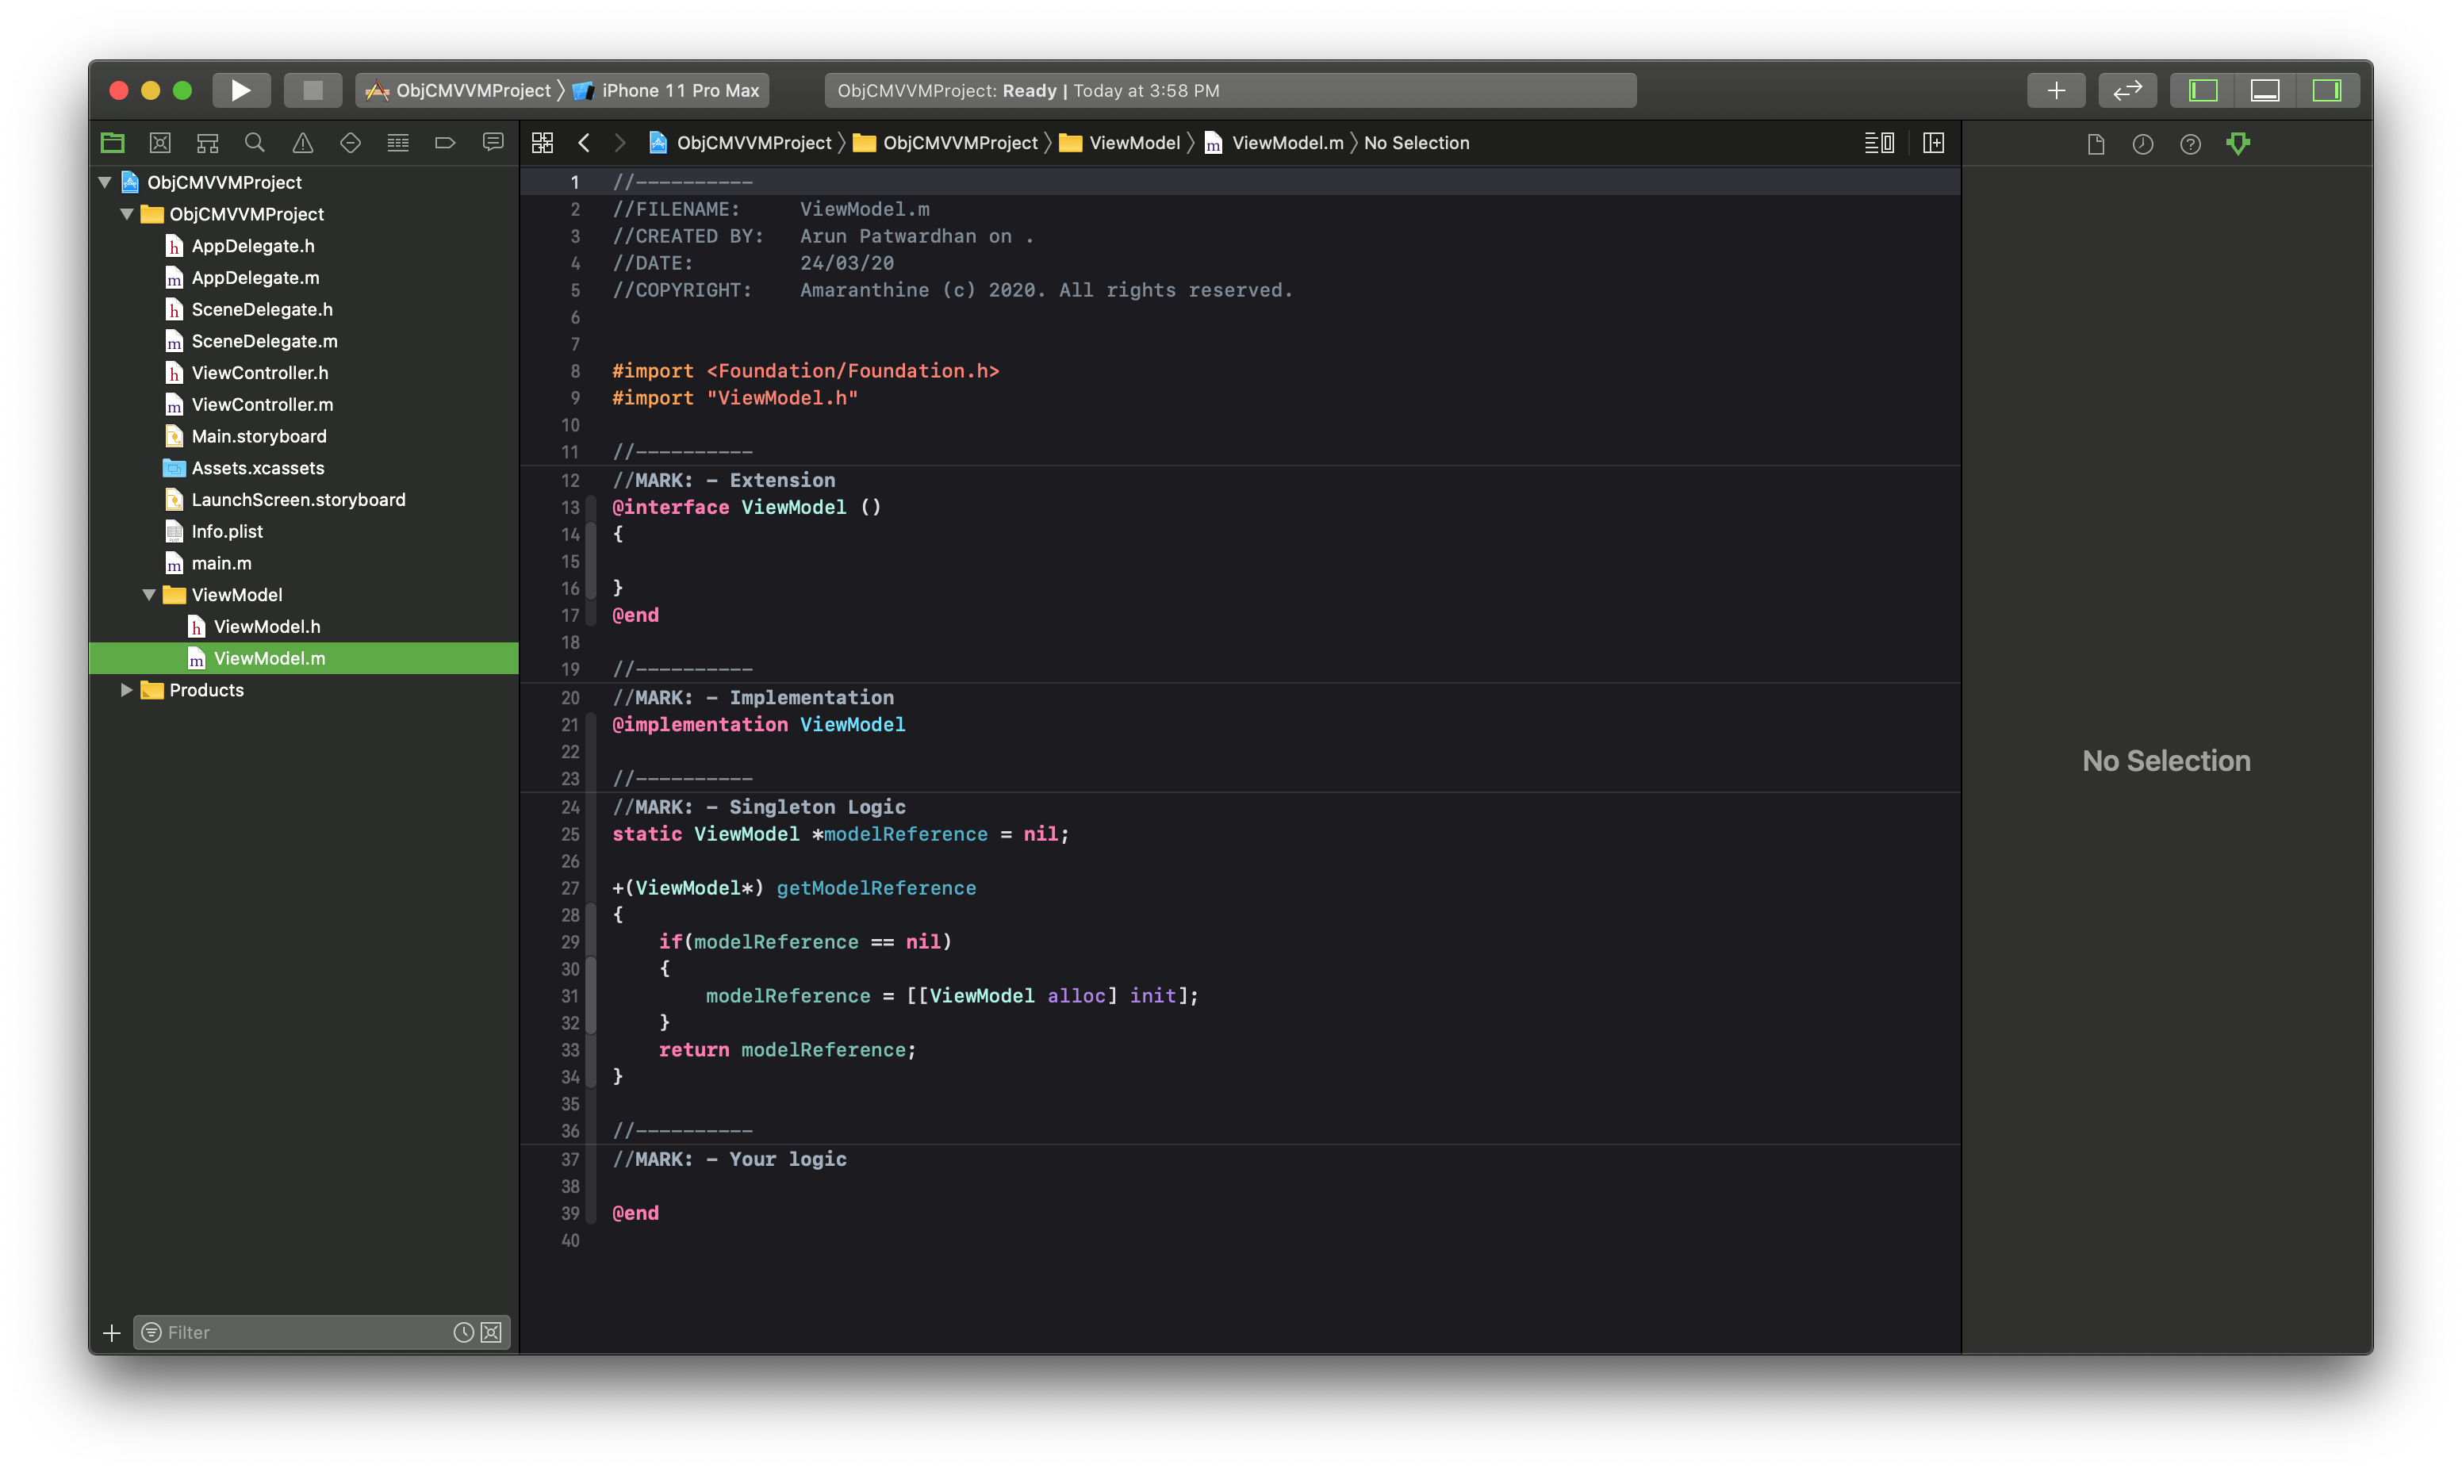The height and width of the screenshot is (1472, 2462).
Task: Toggle the Debug area visibility
Action: tap(2265, 90)
